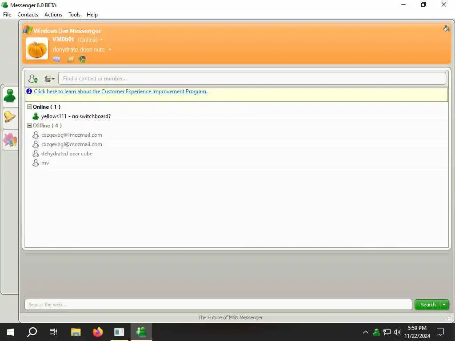Screen dimensions: 455x341
Task: Open taskbar search magnifier
Action: (x=32, y=332)
